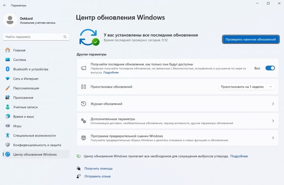Click the Получить помощь link
Screen dimensions: 284x185
[x=98, y=168]
